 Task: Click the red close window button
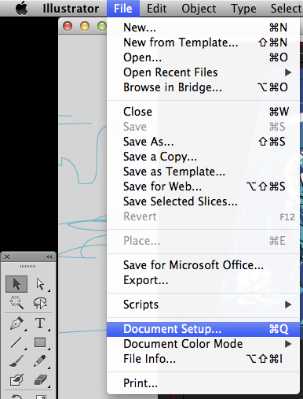(68, 26)
